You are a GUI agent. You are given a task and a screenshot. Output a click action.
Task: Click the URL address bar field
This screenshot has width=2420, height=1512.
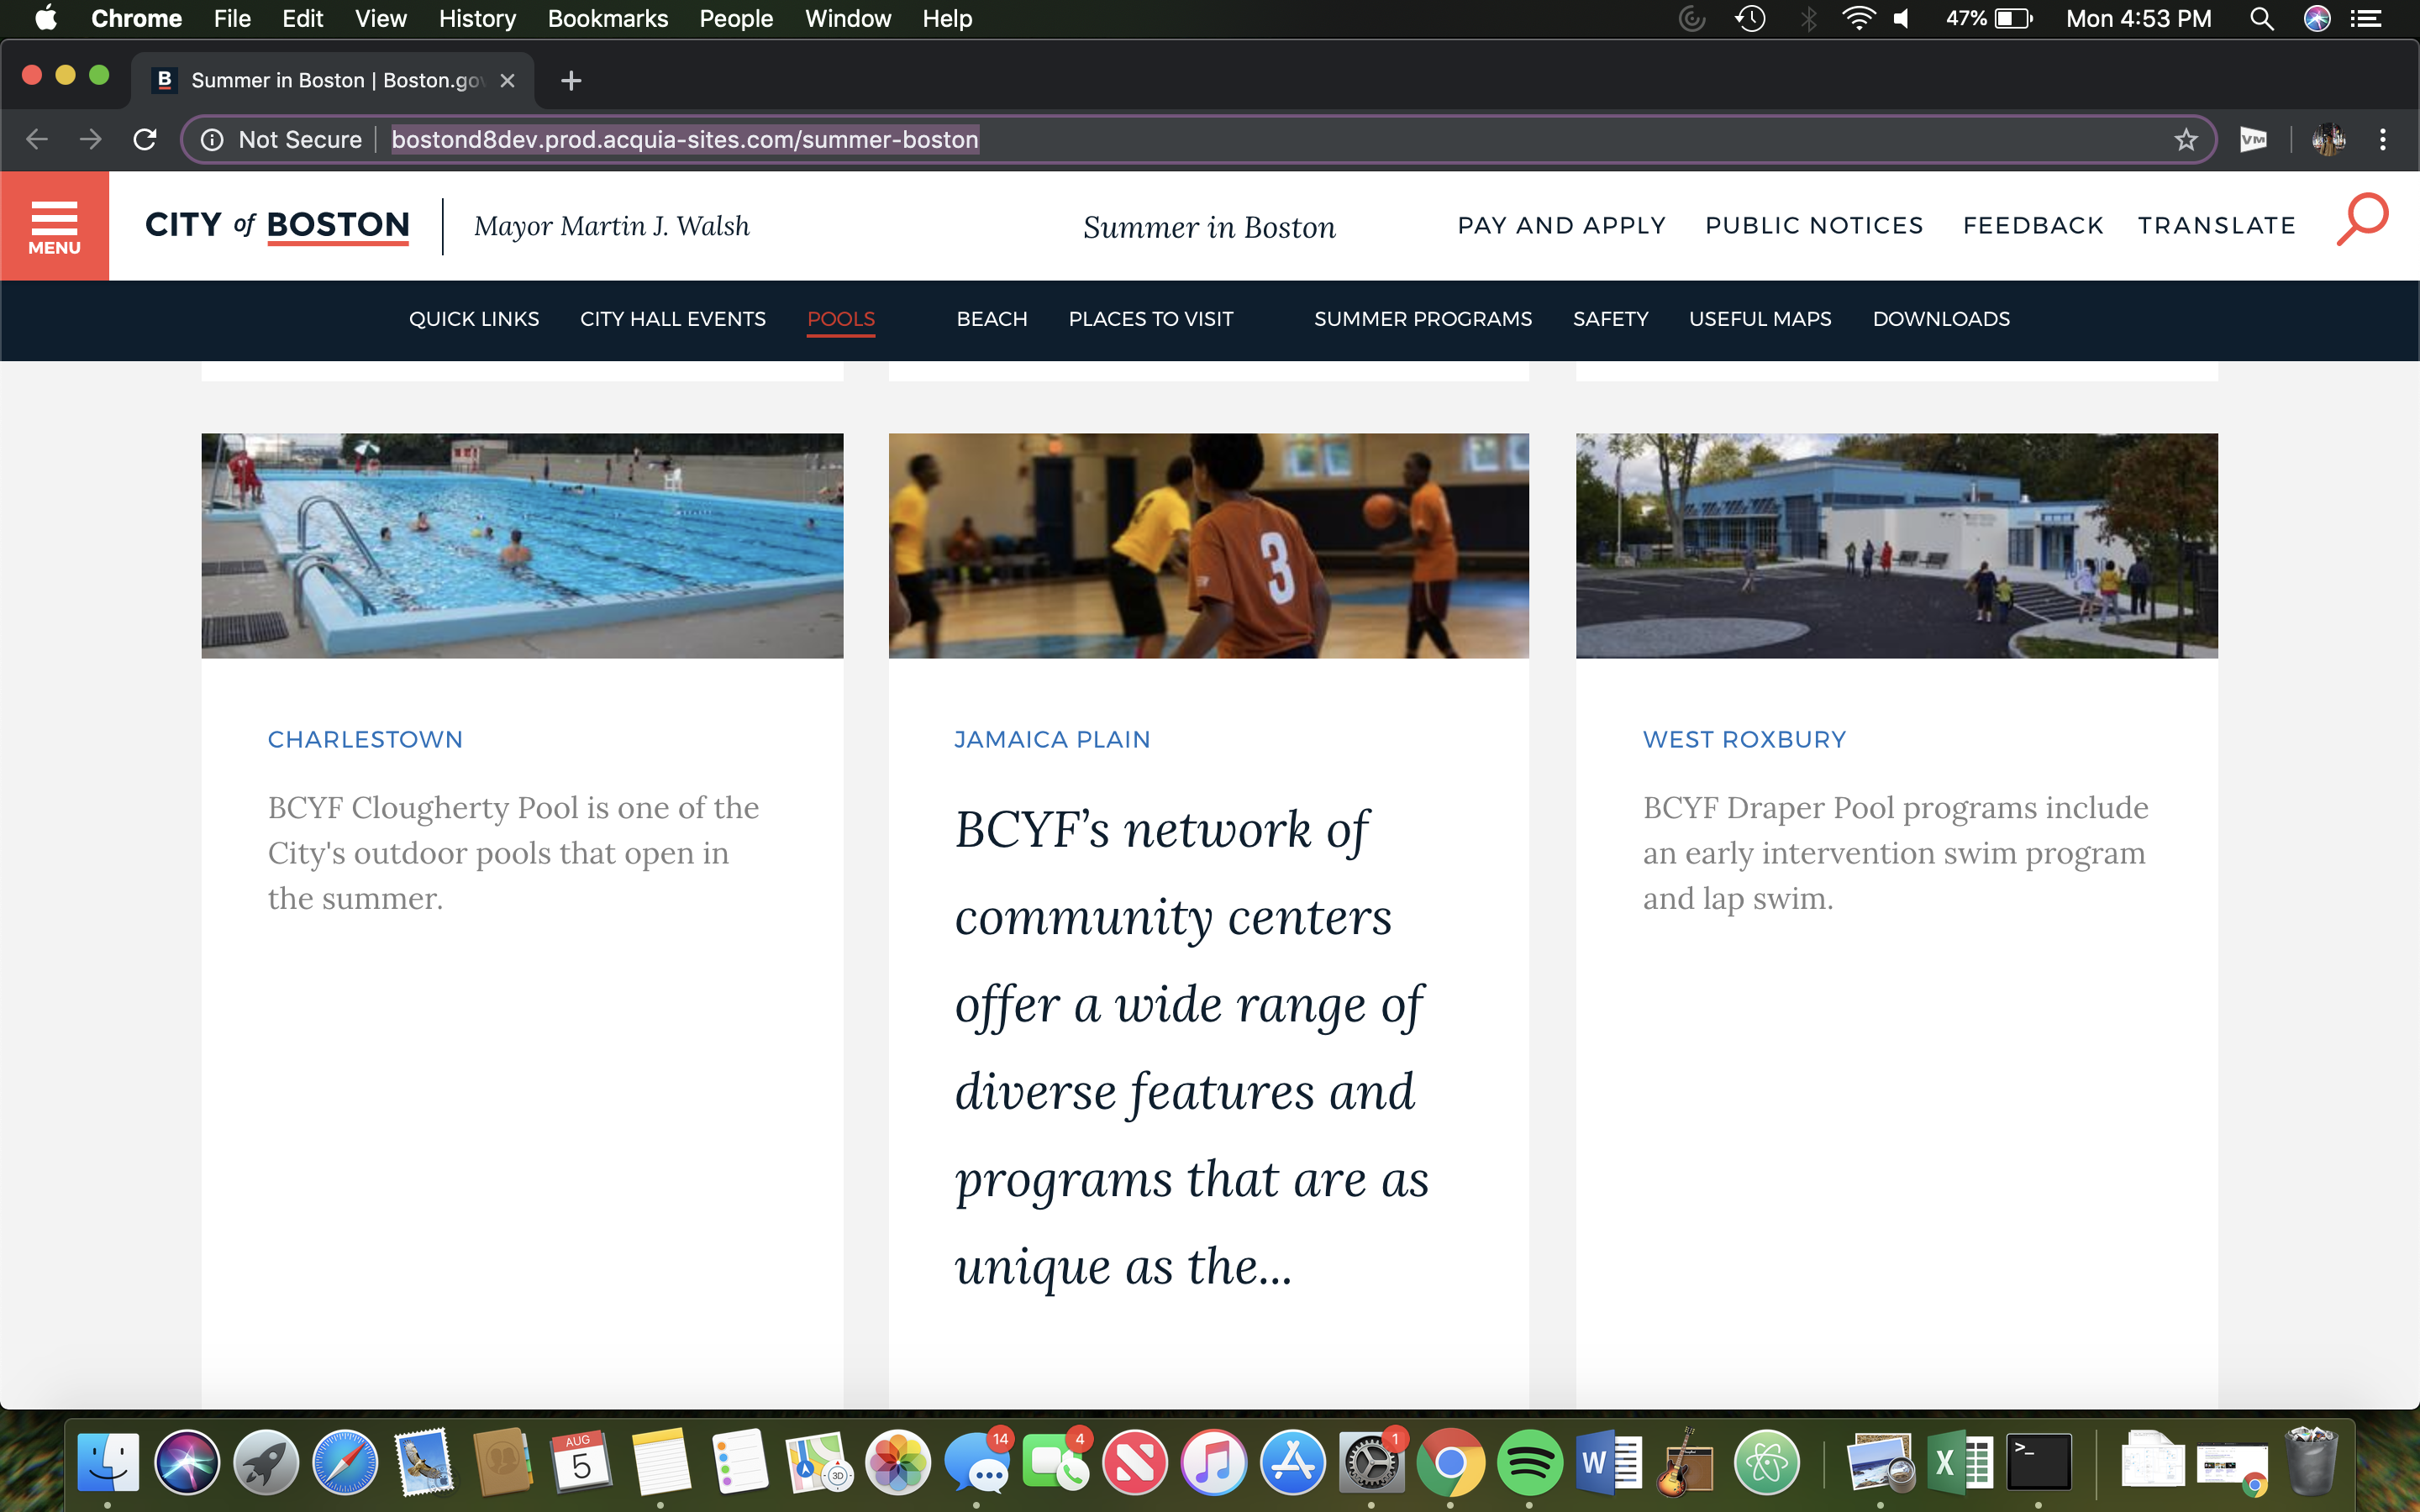[x=1200, y=140]
